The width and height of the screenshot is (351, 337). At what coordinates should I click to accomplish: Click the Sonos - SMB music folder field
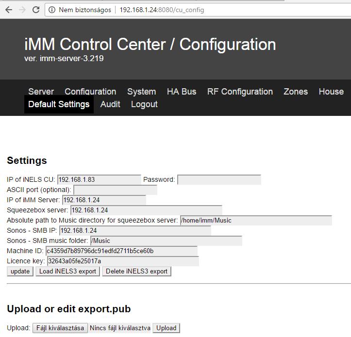point(166,241)
